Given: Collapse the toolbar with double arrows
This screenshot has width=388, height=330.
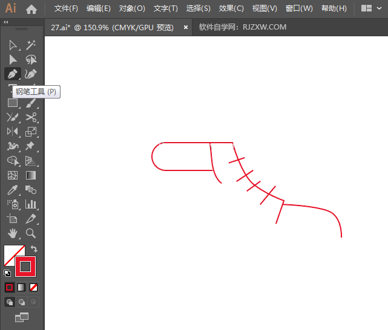Looking at the screenshot, I should pos(6,22).
